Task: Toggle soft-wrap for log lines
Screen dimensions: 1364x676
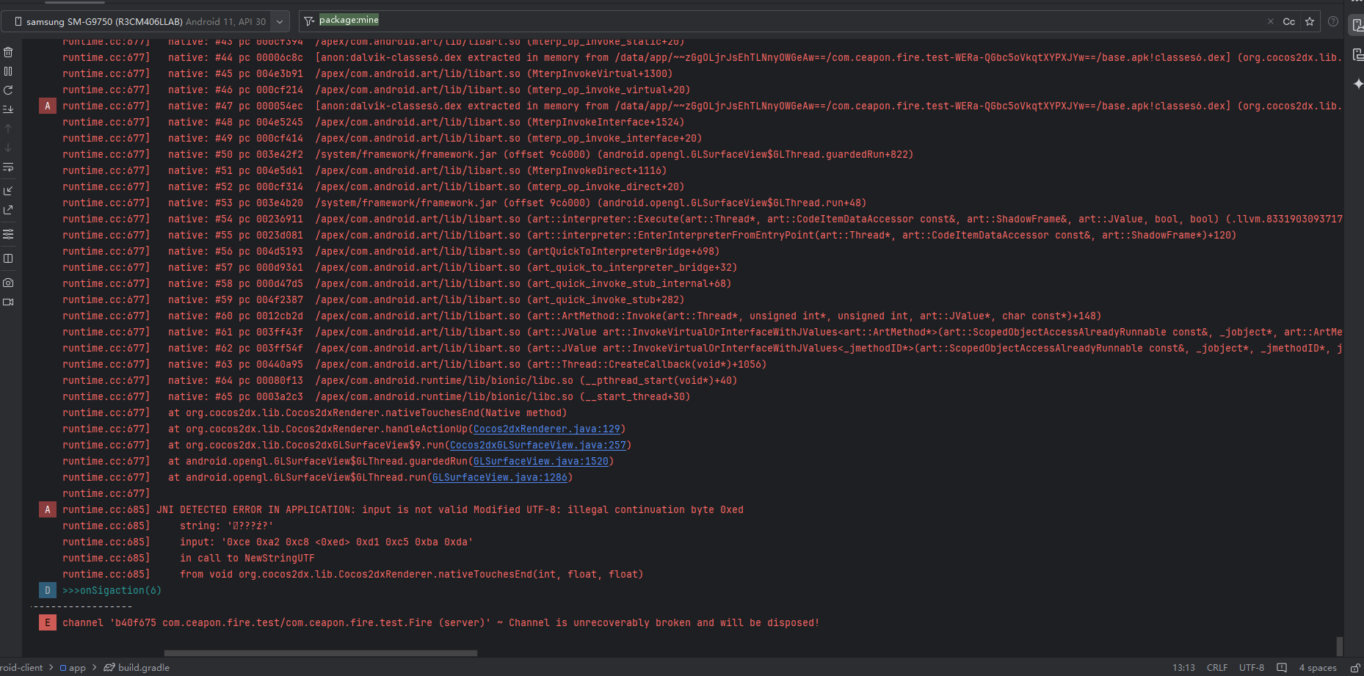Action: [x=8, y=167]
